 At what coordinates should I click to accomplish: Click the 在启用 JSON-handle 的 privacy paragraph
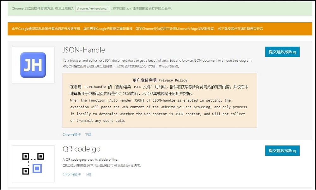(x=159, y=90)
